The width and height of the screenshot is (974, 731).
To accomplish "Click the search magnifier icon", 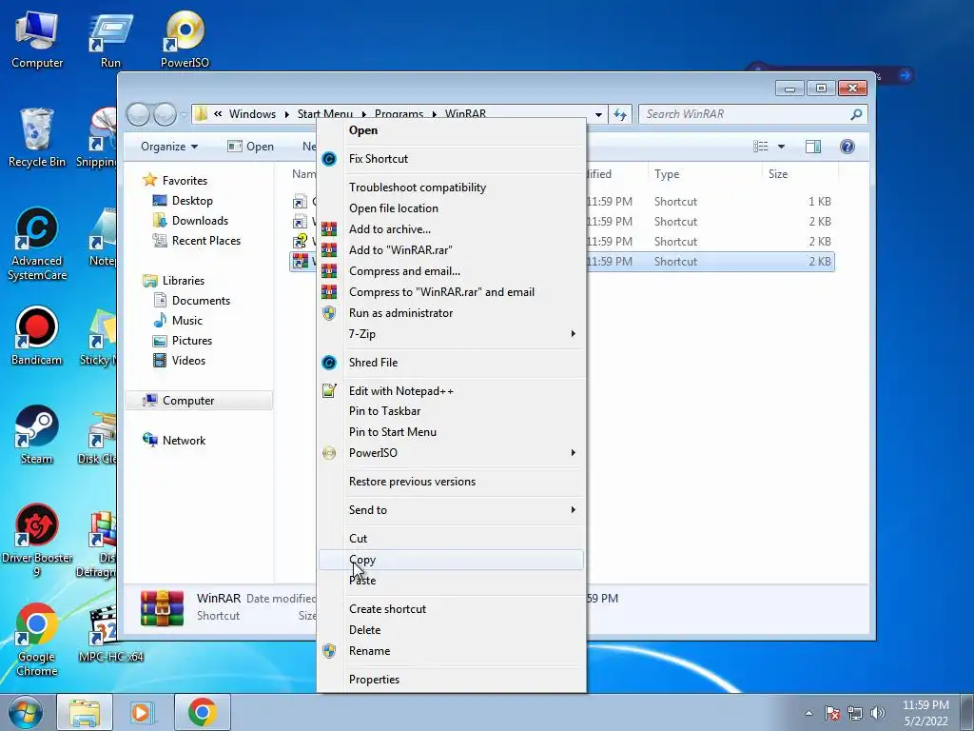I will (x=856, y=114).
